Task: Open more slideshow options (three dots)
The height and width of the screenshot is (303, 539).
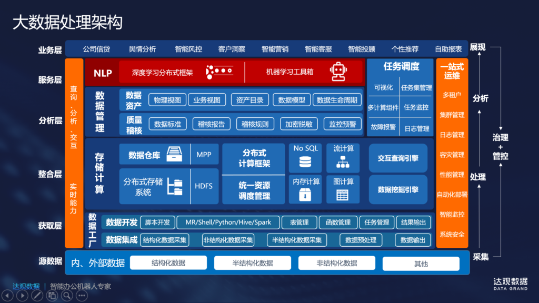Action: click(82, 296)
